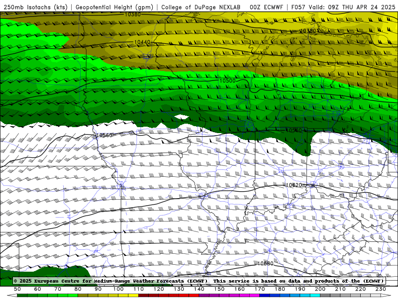Click the darkest green color bar segment after 50
Viewport: 398px width, 298px height.
(22, 296)
